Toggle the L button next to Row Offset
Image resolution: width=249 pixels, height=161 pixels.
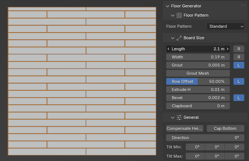(x=239, y=81)
